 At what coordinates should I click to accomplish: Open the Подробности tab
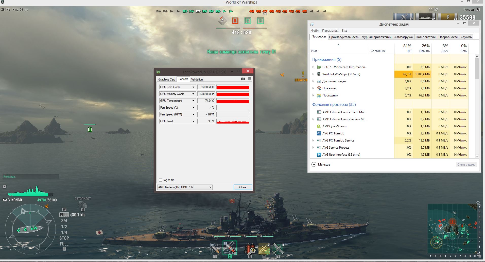pyautogui.click(x=448, y=37)
